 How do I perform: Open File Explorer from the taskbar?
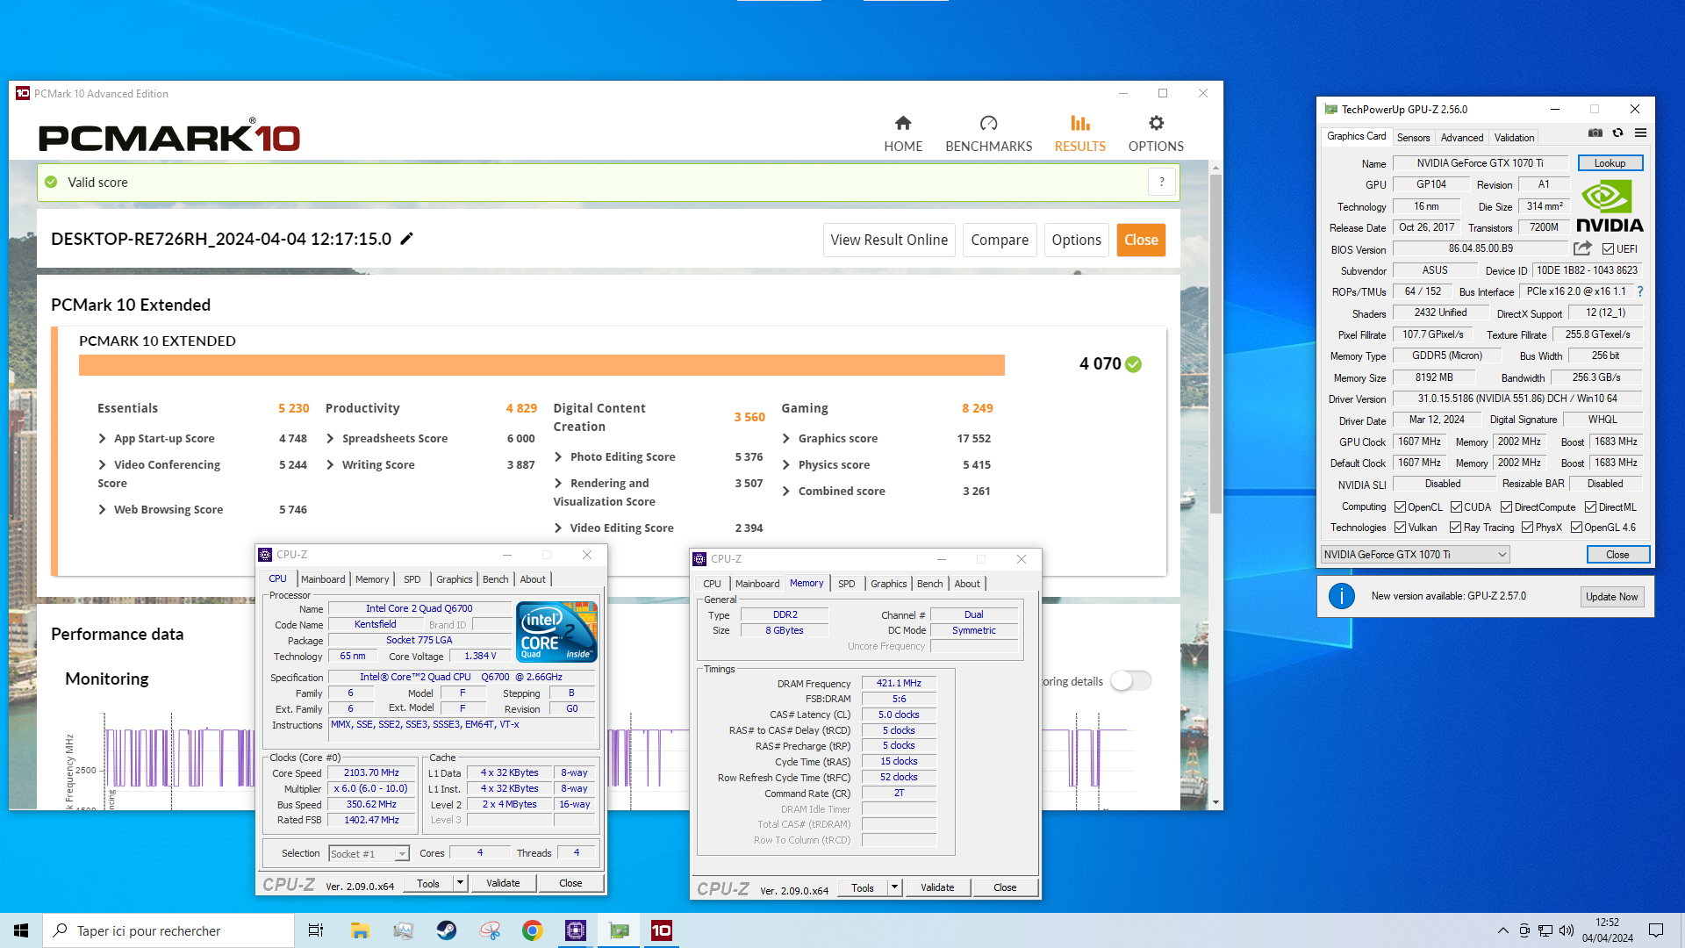click(360, 930)
